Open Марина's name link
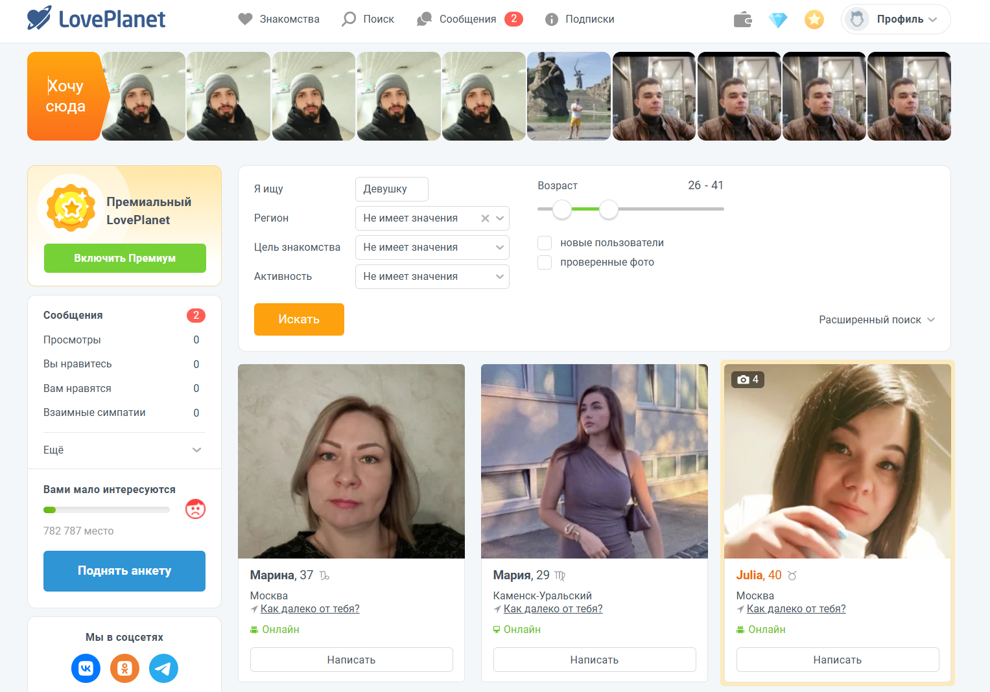Viewport: 990px width, 692px height. click(272, 575)
